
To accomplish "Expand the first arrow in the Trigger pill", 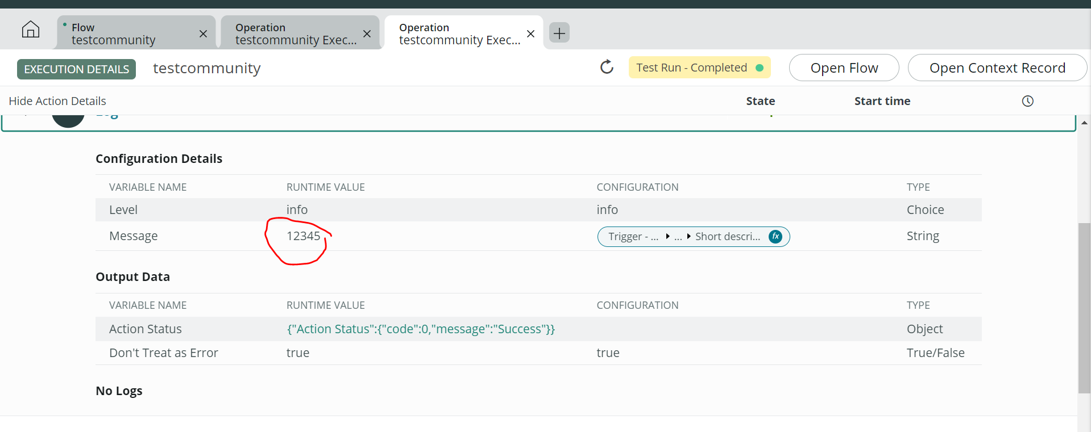I will (x=667, y=236).
